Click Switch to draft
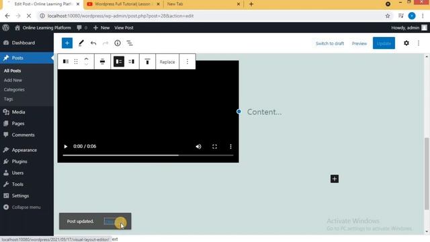430x242 pixels. pos(330,43)
